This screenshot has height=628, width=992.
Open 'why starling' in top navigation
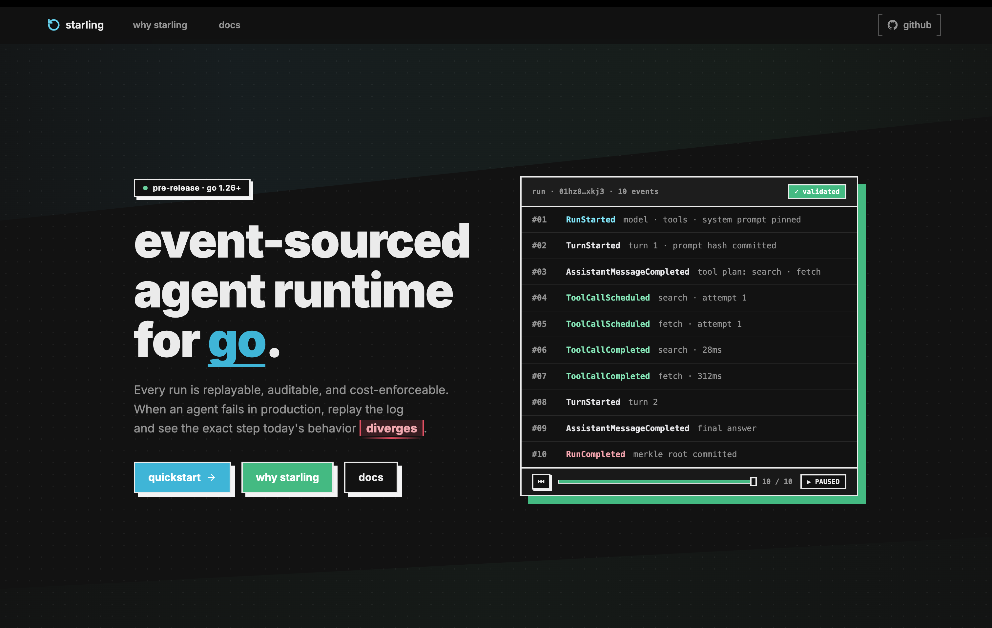[x=160, y=25]
